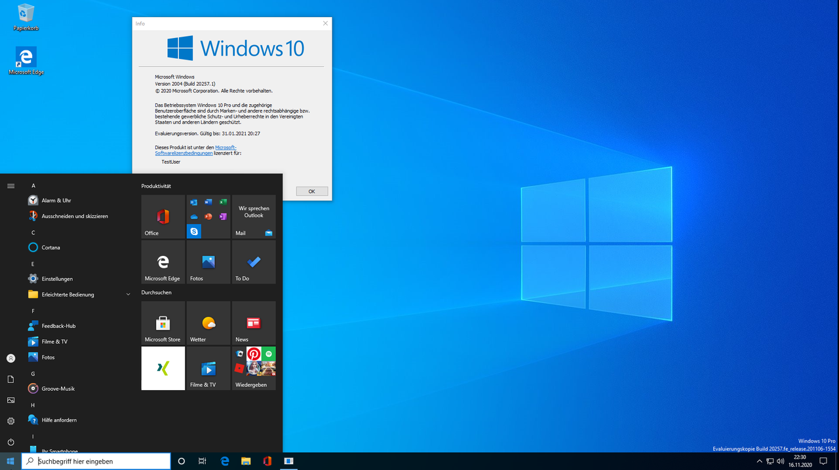Open Einstellungen from the app list
The image size is (839, 470).
pyautogui.click(x=80, y=279)
